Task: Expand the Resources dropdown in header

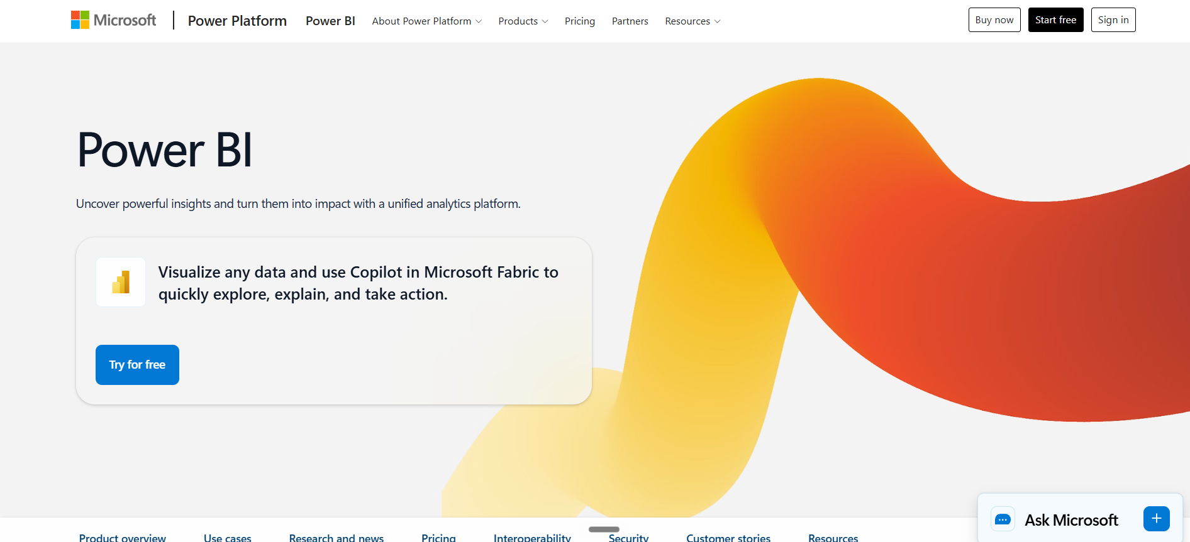Action: click(692, 21)
